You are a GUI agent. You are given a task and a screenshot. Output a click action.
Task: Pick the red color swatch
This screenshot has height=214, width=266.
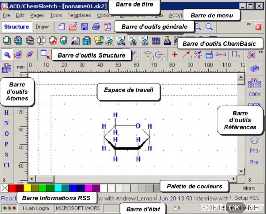12,188
